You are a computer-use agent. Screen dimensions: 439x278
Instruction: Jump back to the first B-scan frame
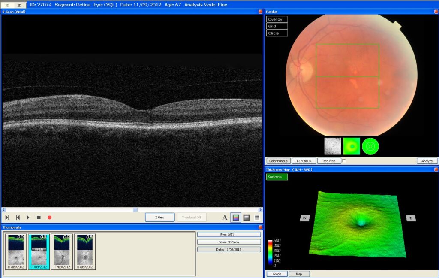point(18,218)
